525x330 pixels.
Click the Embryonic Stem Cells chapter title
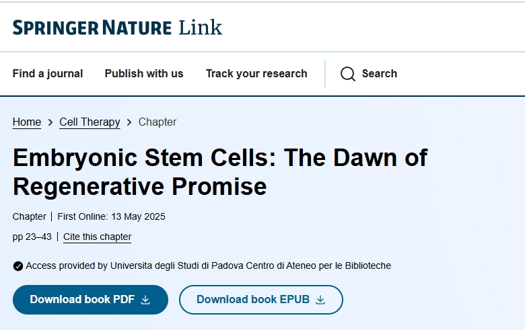[220, 171]
